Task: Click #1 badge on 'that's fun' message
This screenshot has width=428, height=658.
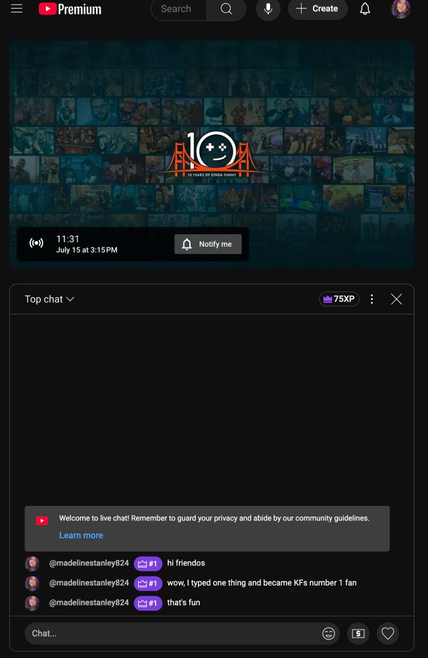Action: [148, 603]
